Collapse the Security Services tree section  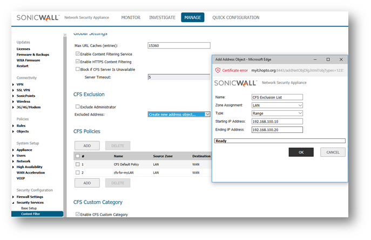(14, 202)
